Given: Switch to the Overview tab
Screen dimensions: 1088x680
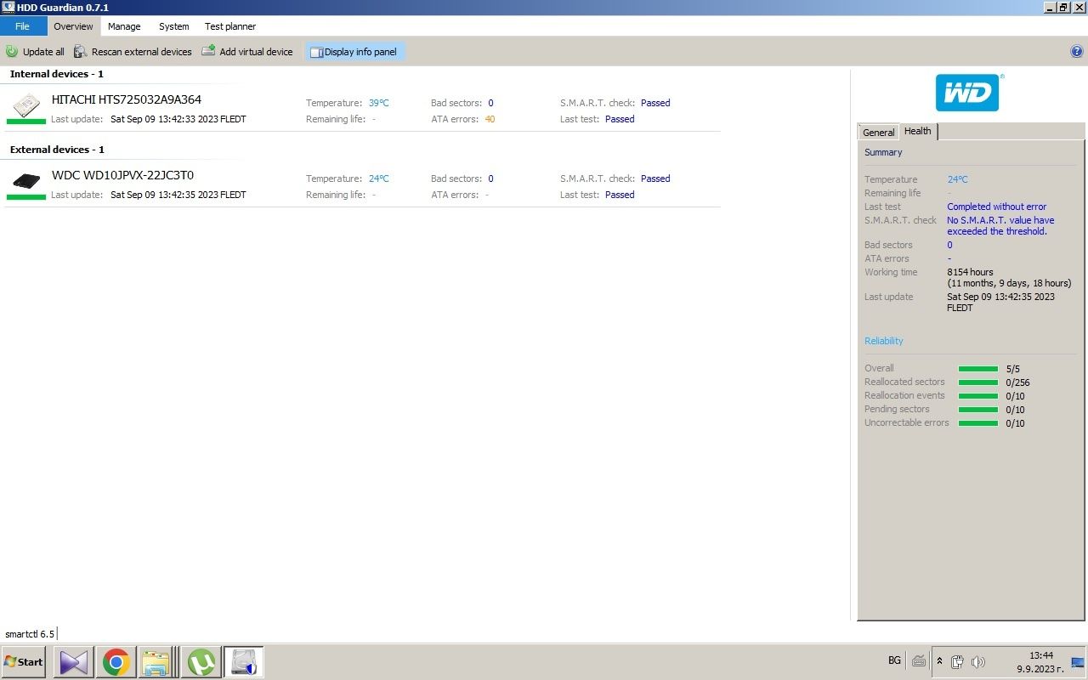Looking at the screenshot, I should [73, 26].
